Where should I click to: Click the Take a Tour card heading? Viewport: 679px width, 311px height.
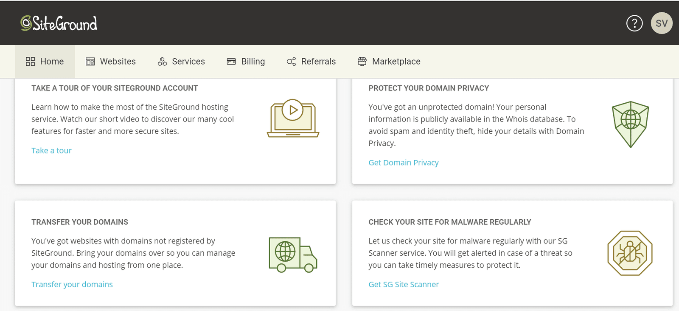click(x=115, y=88)
